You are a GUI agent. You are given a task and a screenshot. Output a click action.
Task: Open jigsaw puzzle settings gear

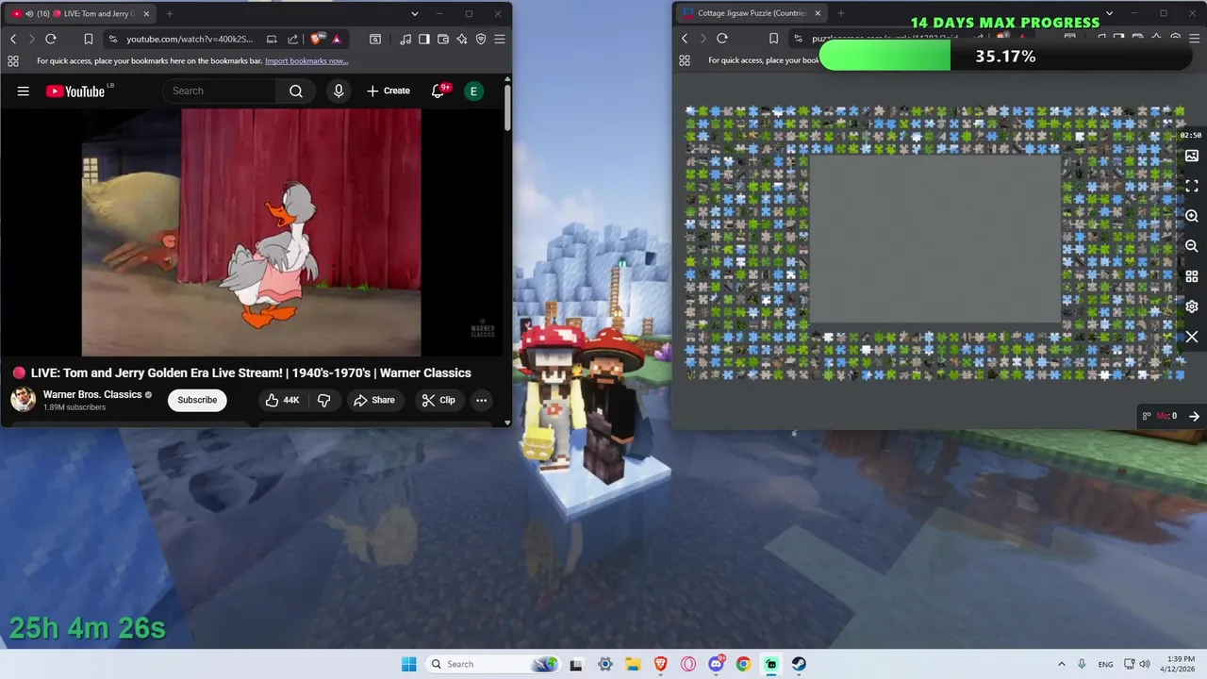[x=1192, y=306]
